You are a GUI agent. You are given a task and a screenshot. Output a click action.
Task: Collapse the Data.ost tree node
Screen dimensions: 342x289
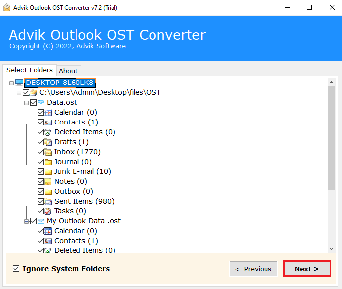click(26, 103)
